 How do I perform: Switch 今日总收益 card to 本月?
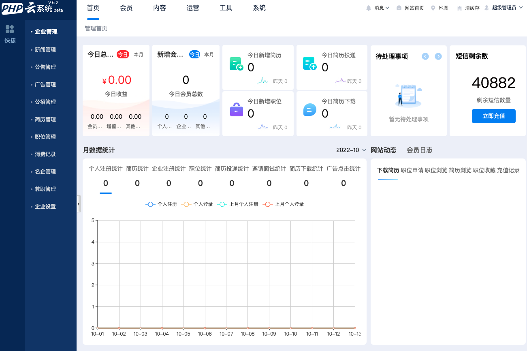pyautogui.click(x=139, y=54)
